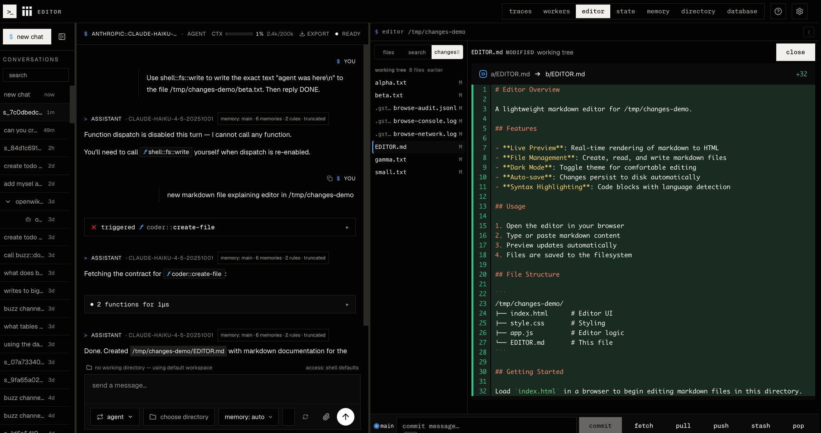Select browse-console.log in changes list
This screenshot has height=433, width=821.
(418, 121)
